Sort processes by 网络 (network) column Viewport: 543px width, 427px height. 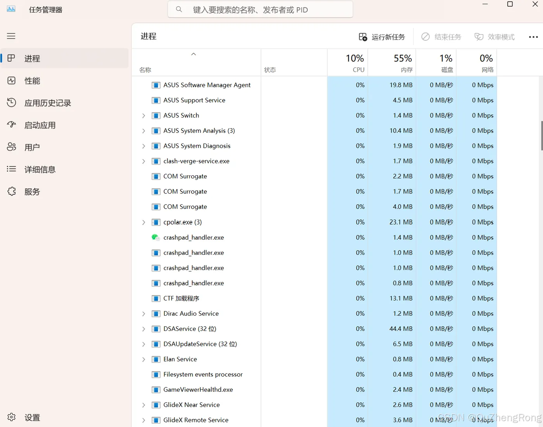pyautogui.click(x=477, y=62)
